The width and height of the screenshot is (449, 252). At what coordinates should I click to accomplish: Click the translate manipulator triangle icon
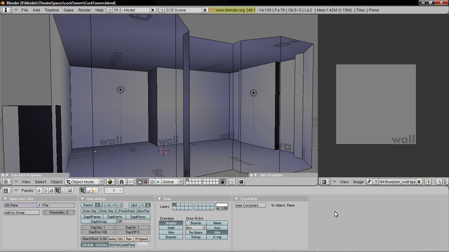point(146,182)
